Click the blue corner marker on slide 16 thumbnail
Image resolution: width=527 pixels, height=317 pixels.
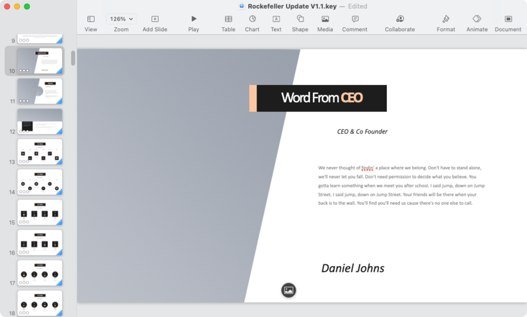tap(60, 252)
